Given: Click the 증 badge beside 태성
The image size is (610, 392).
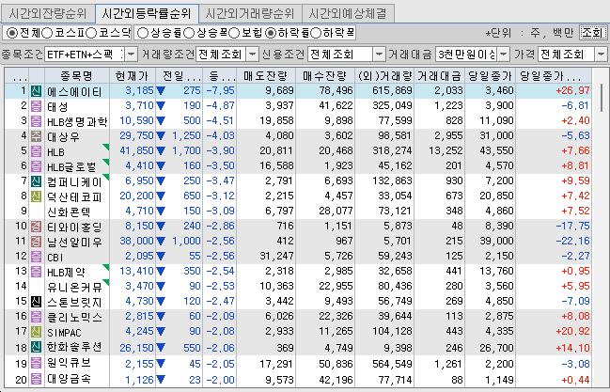Looking at the screenshot, I should (36, 106).
